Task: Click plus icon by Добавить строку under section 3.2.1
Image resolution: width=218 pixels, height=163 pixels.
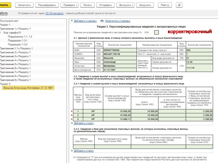Action: (72, 123)
